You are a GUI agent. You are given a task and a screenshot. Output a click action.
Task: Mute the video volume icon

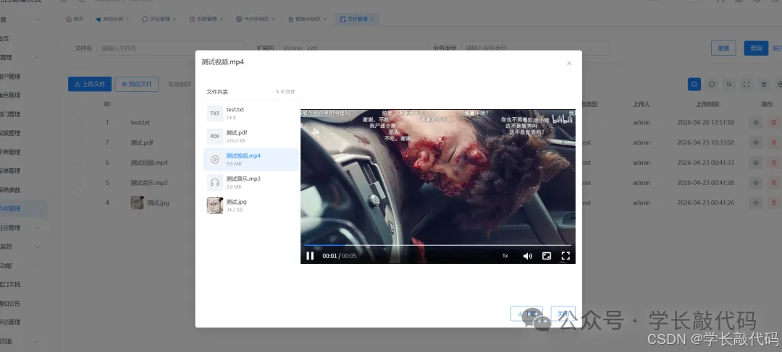coord(528,256)
